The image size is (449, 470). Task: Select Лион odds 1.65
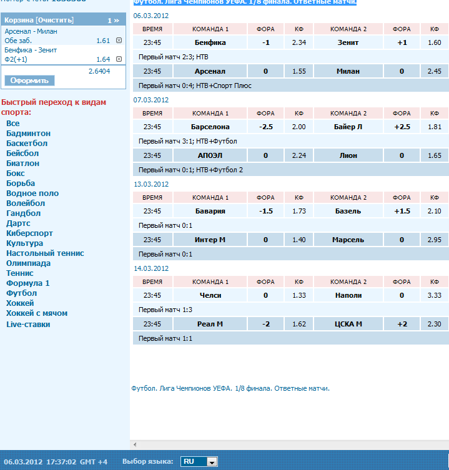coord(434,155)
